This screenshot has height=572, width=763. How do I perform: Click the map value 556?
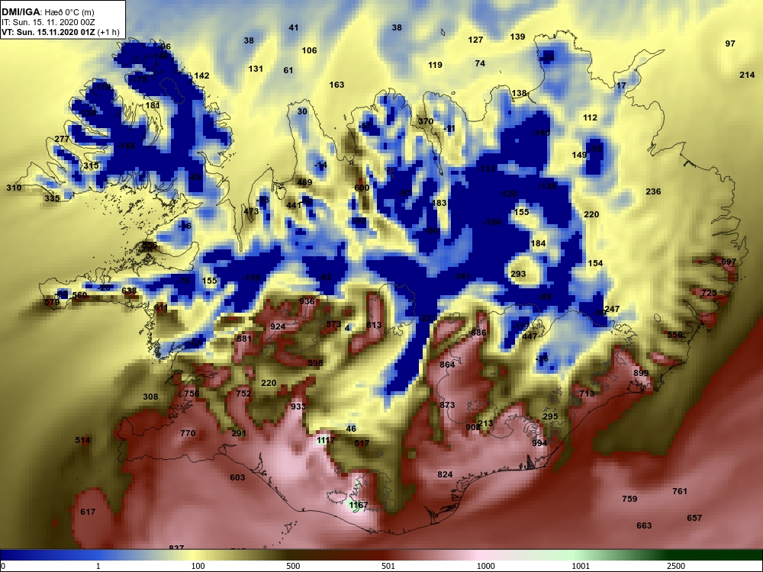click(674, 335)
